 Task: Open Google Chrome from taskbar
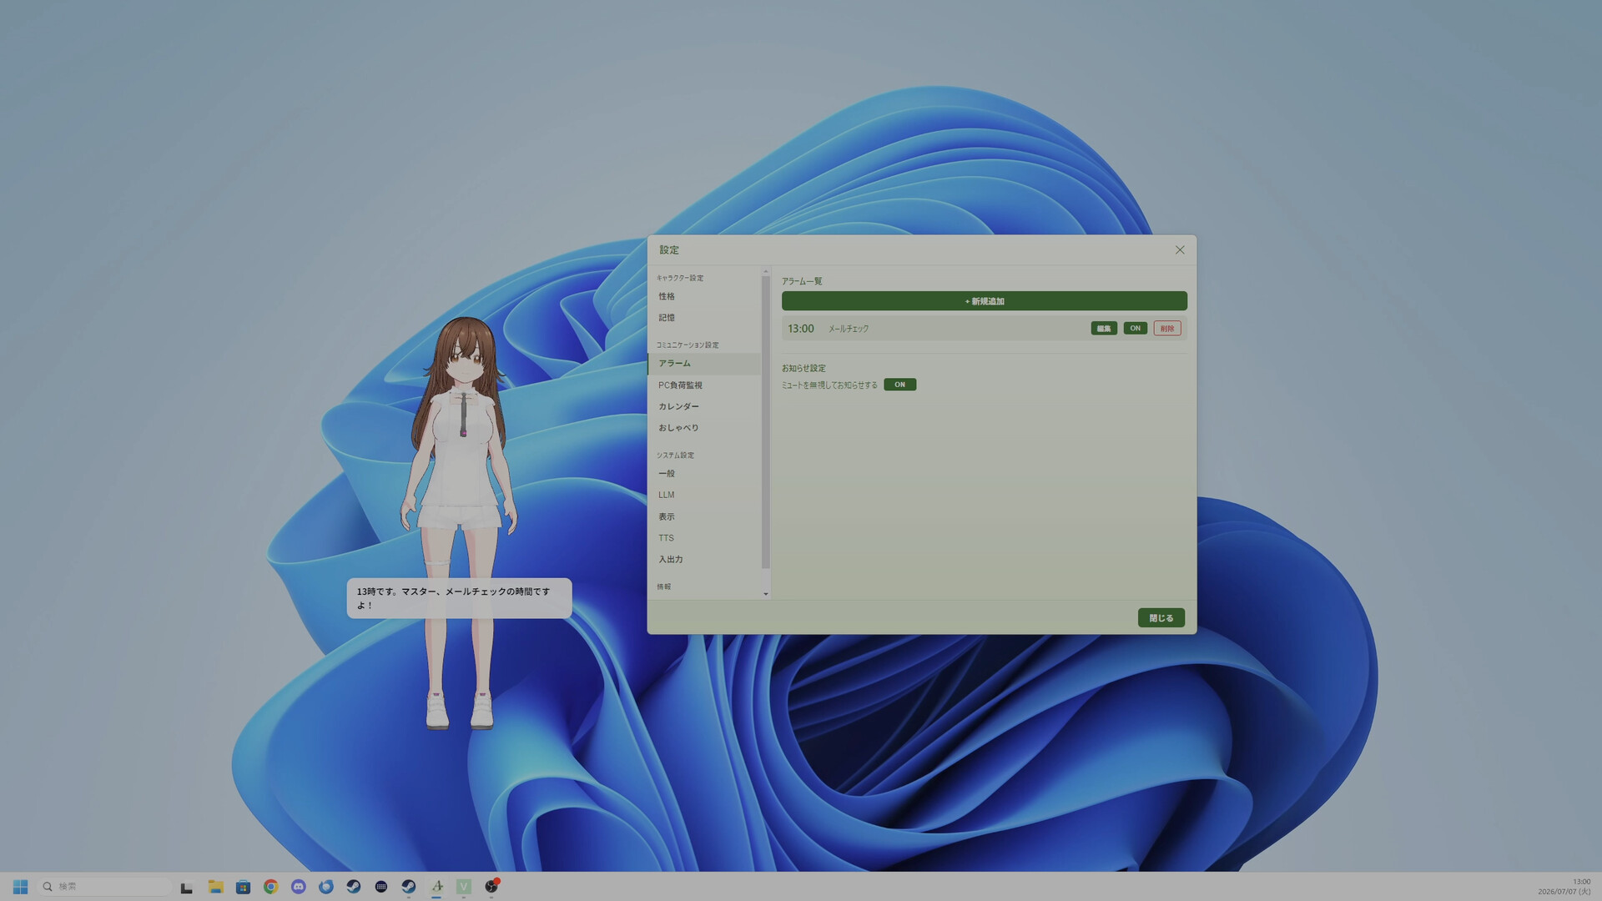click(x=270, y=887)
